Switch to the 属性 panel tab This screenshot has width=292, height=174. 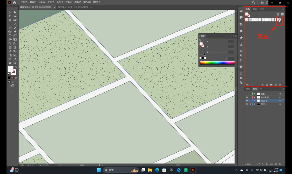(x=248, y=89)
